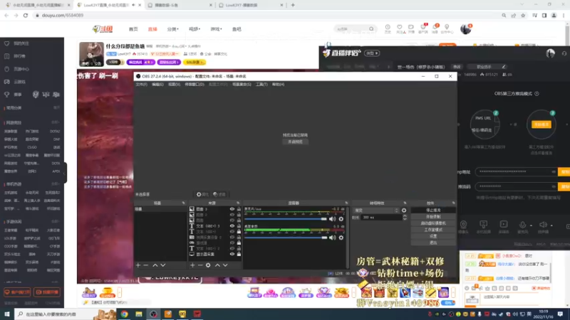Pop out the 来源 dock panel
The image size is (570, 320).
(238, 203)
